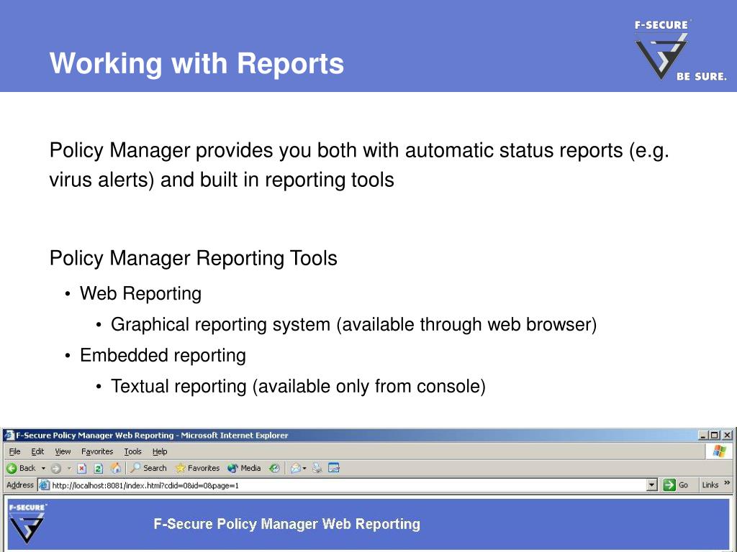Open the Edit menu

coord(37,451)
